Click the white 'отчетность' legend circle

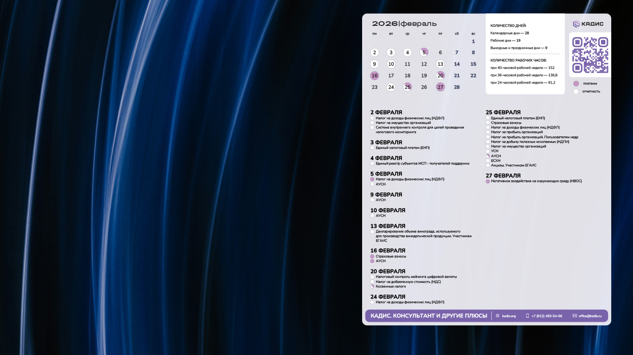coord(576,92)
